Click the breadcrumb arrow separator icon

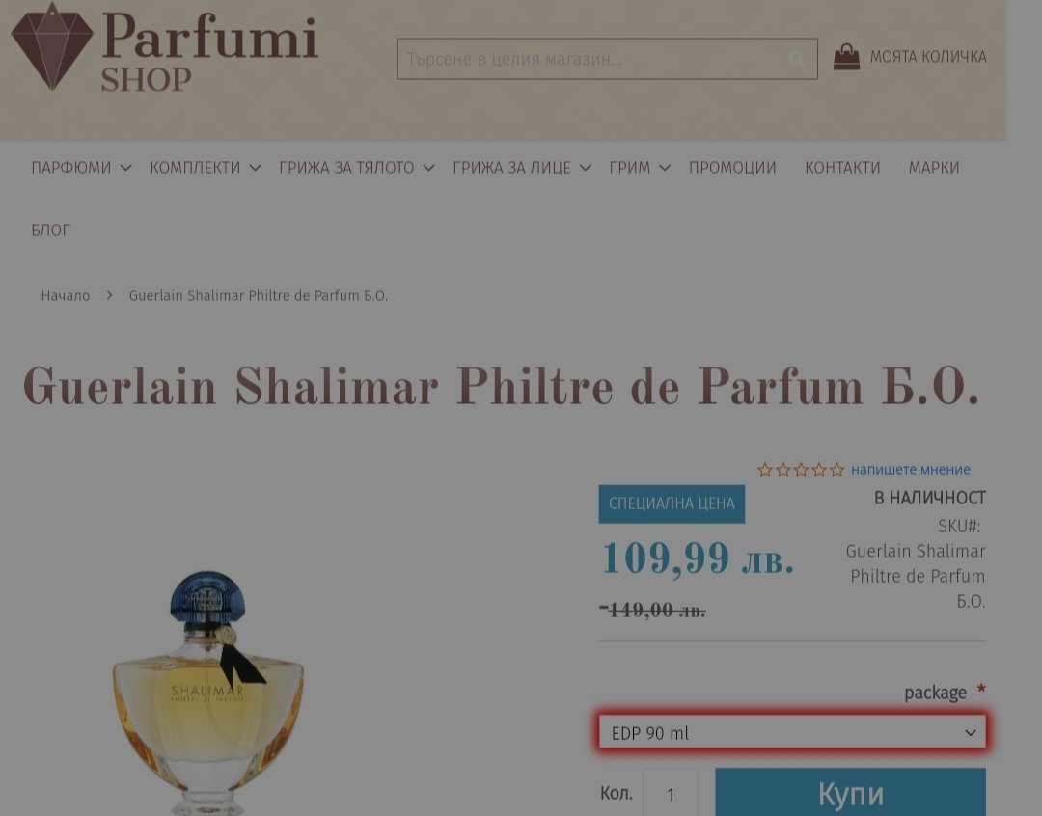pyautogui.click(x=110, y=295)
